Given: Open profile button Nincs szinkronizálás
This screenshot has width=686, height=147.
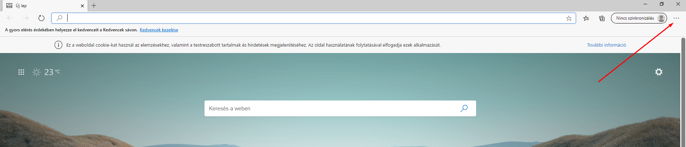Looking at the screenshot, I should (639, 18).
